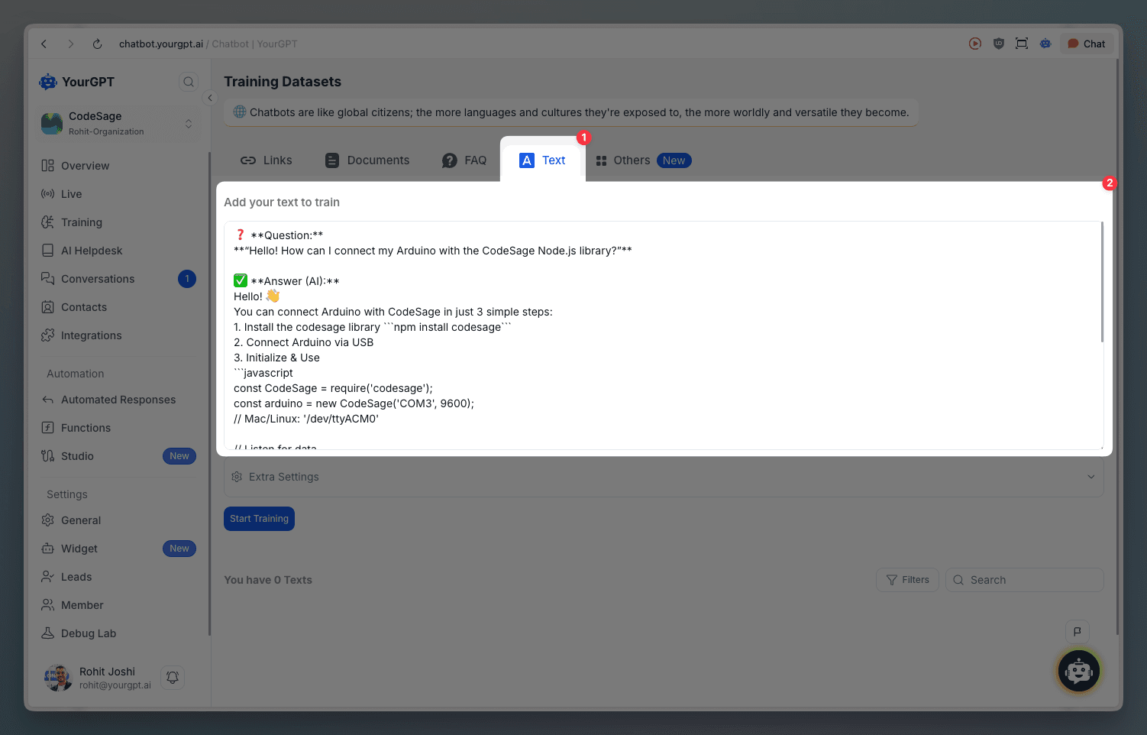Click the Start Training button
This screenshot has height=735, width=1147.
[x=259, y=518]
